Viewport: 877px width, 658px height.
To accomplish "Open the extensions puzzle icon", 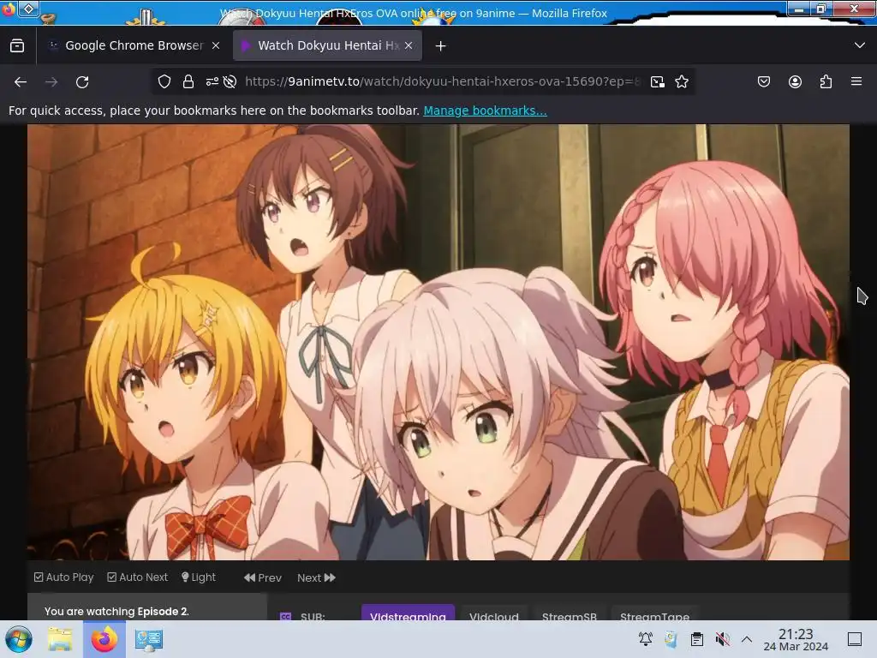I will click(x=826, y=81).
